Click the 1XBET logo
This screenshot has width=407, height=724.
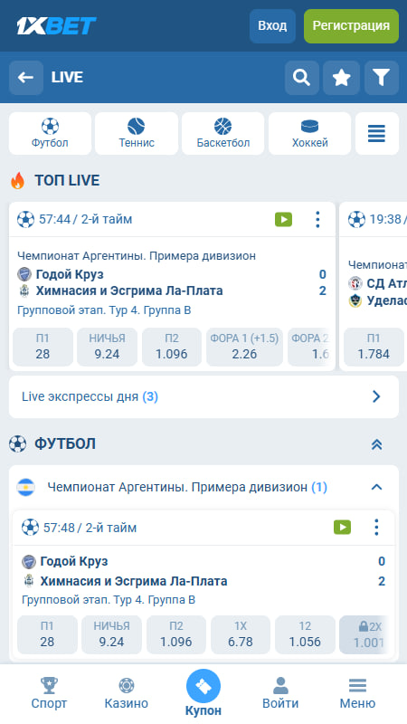pos(56,26)
